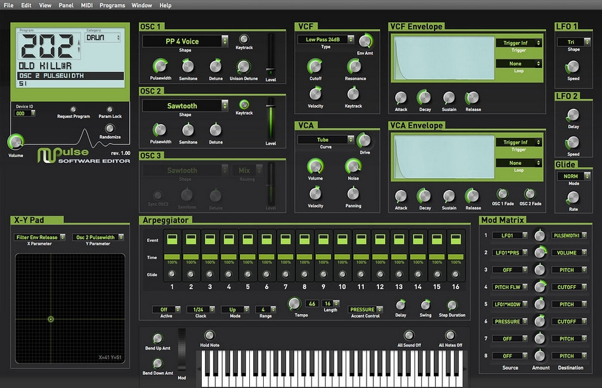The image size is (602, 388).
Task: Click the main Volume knob
Action: (x=15, y=141)
